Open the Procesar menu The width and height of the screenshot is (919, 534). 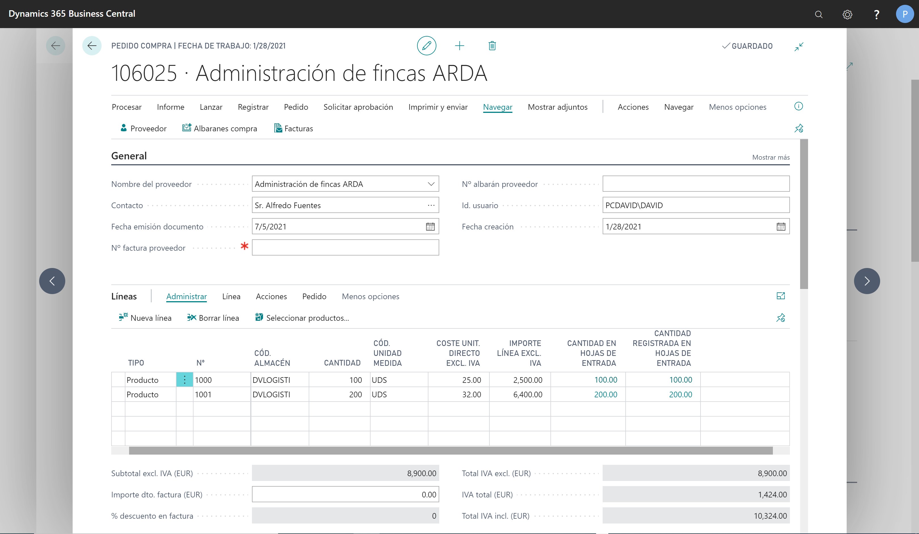coord(127,107)
